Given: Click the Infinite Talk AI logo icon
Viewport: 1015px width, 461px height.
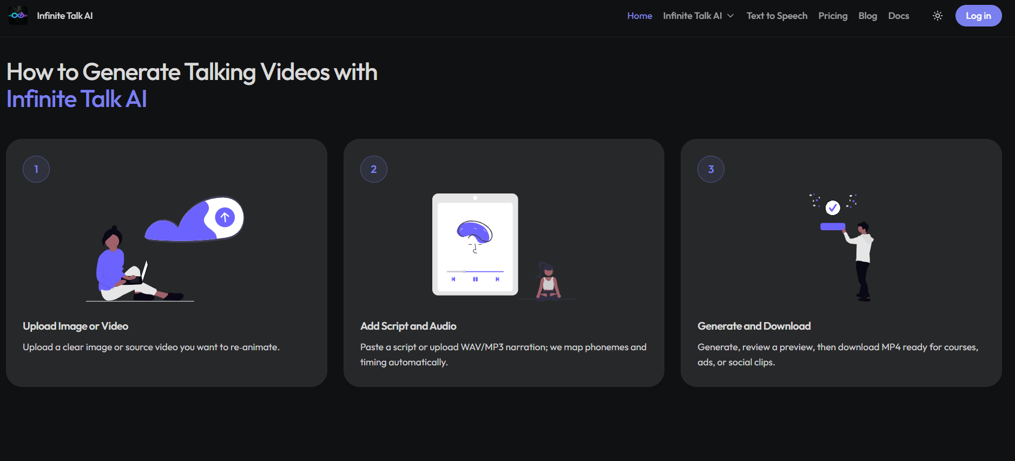Looking at the screenshot, I should pos(18,16).
